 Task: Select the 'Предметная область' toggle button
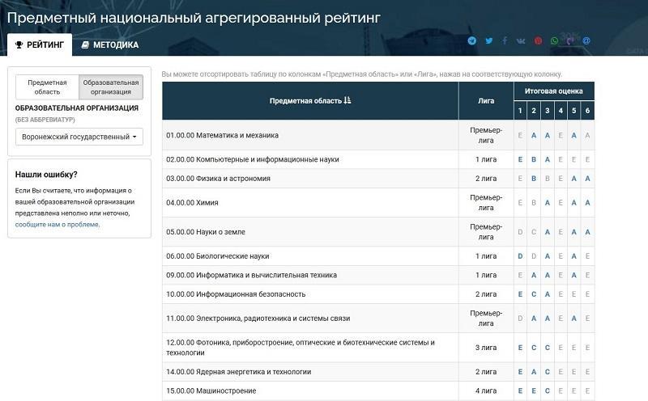click(47, 87)
